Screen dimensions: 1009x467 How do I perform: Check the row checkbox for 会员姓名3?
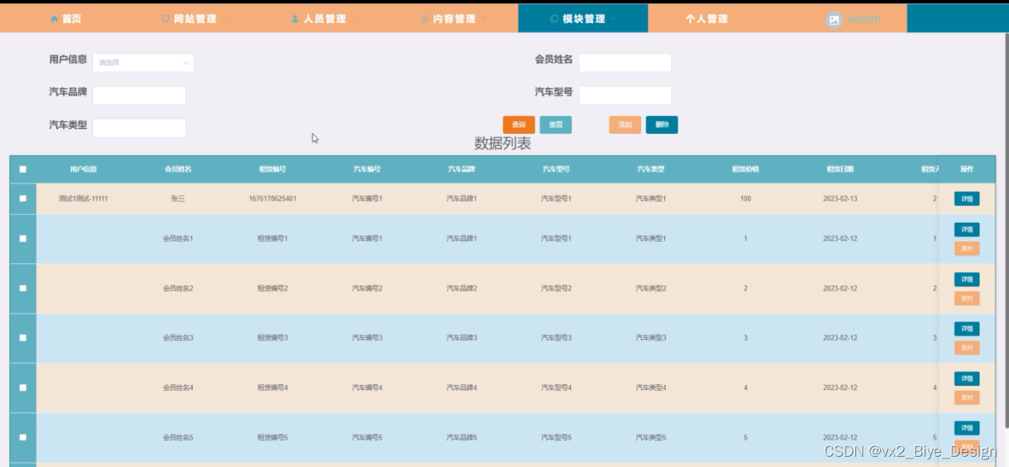22,338
